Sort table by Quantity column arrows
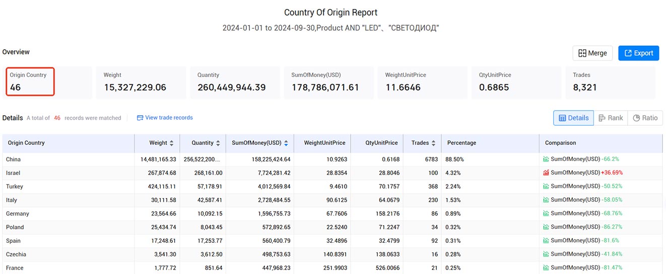Image resolution: width=666 pixels, height=274 pixels. 218,143
